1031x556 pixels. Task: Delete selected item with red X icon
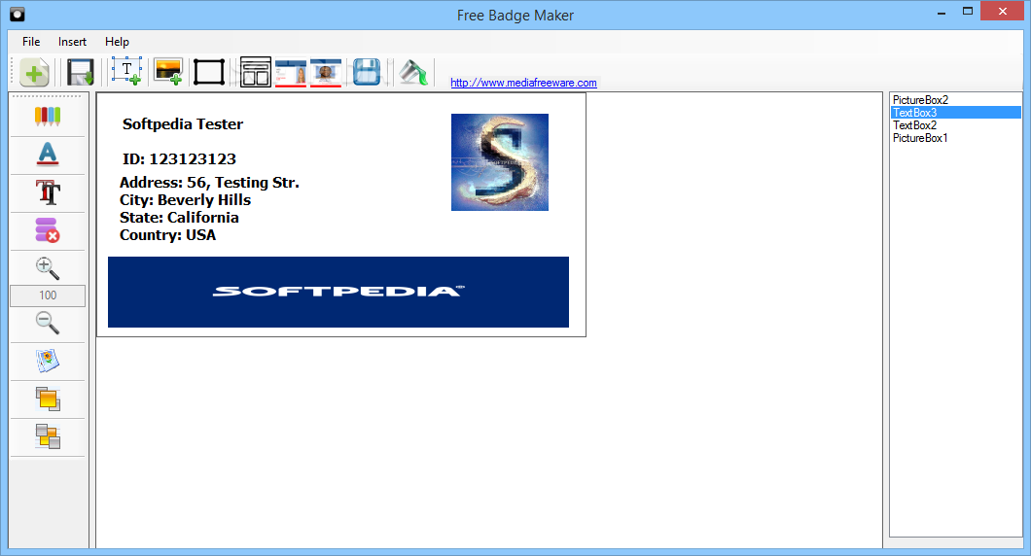pos(48,230)
